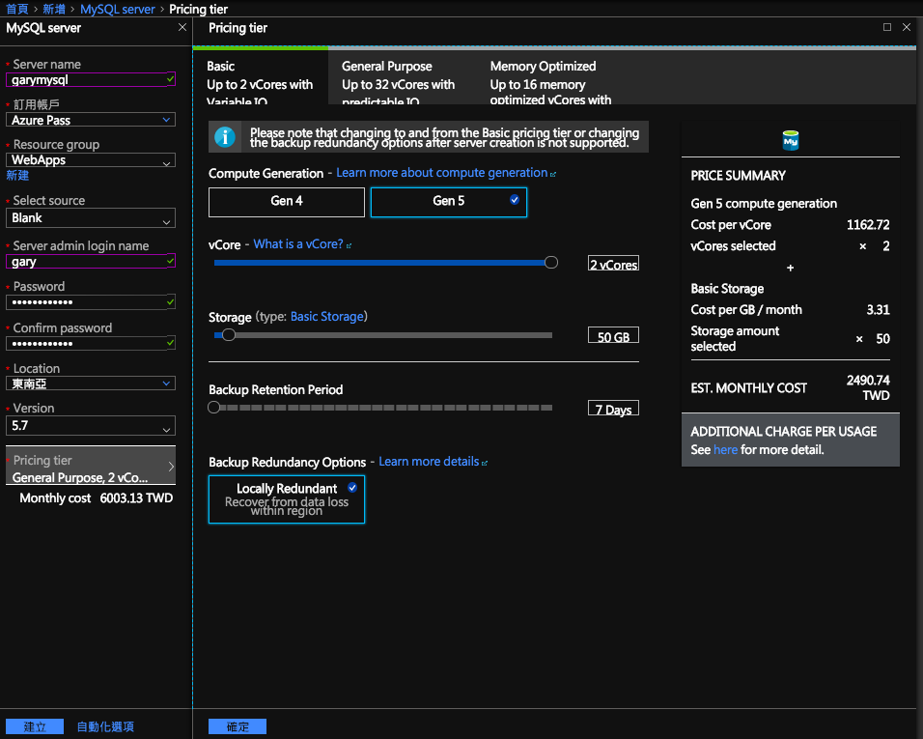Screen dimensions: 923x739
Task: Select Gen 5 compute generation
Action: (x=449, y=202)
